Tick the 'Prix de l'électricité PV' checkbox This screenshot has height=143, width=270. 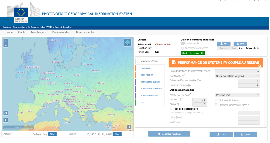point(171,108)
